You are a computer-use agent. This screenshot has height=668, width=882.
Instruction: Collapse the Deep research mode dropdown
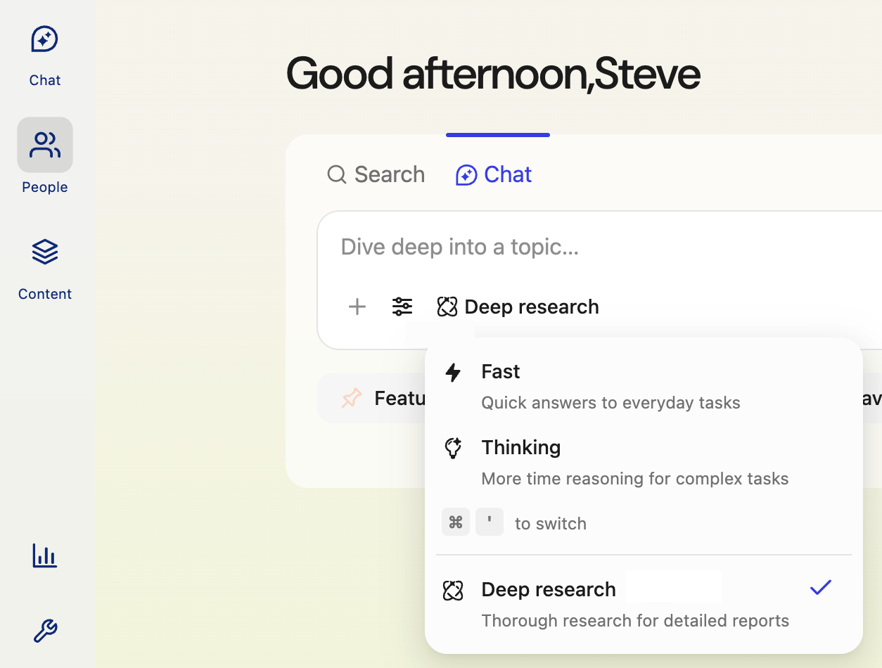519,307
